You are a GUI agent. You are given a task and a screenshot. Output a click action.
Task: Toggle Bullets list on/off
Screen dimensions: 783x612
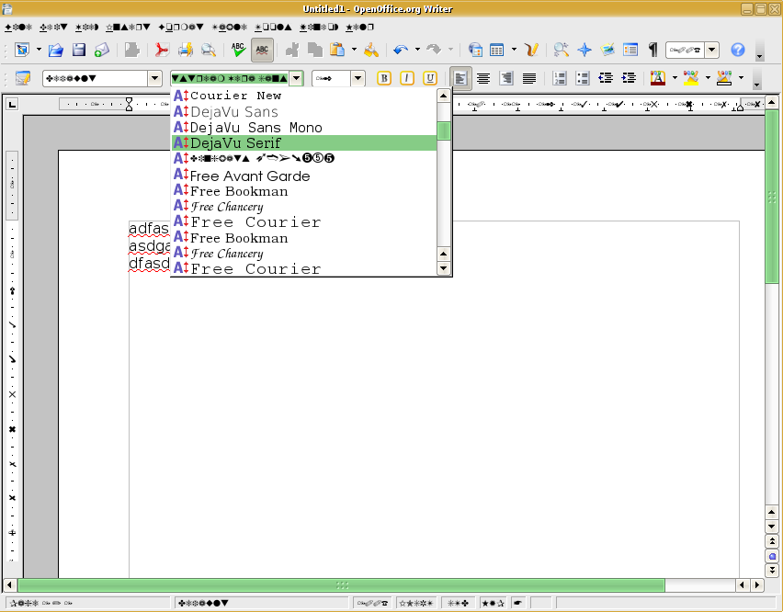[583, 78]
